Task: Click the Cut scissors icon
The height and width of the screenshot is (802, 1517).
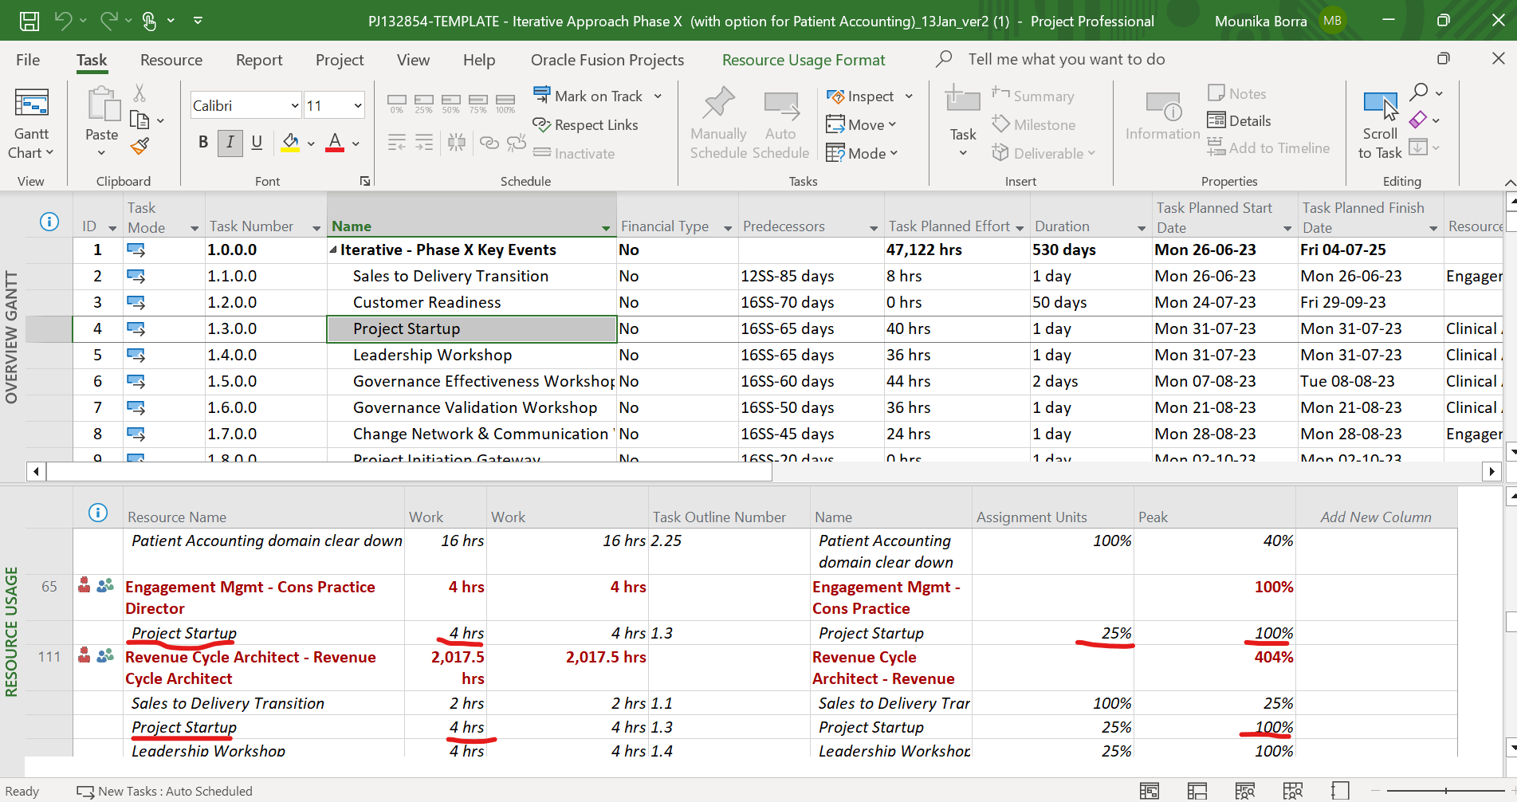Action: click(x=140, y=94)
